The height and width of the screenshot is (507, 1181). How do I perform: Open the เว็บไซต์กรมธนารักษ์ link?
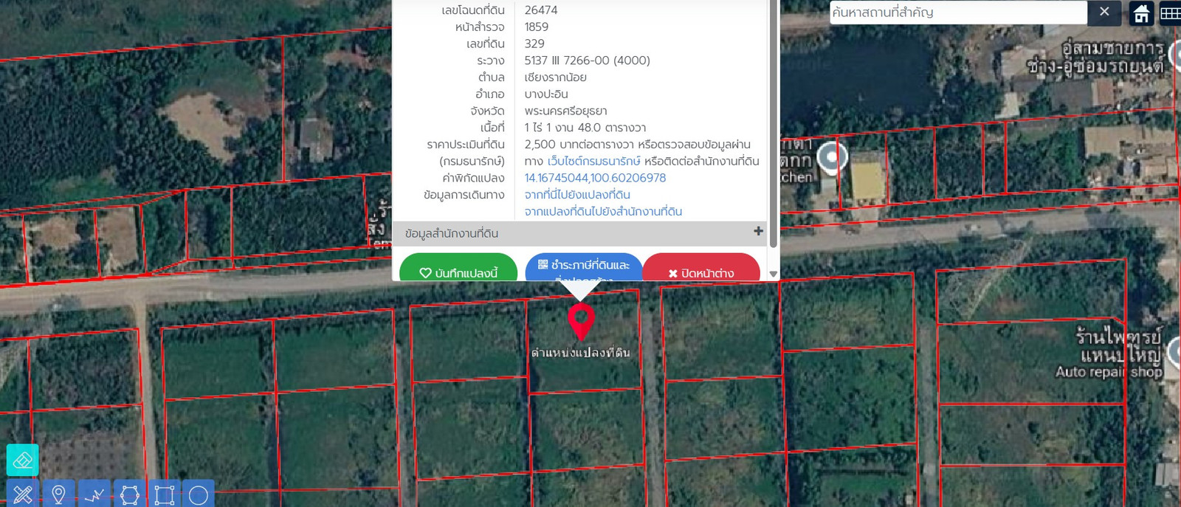tap(594, 161)
